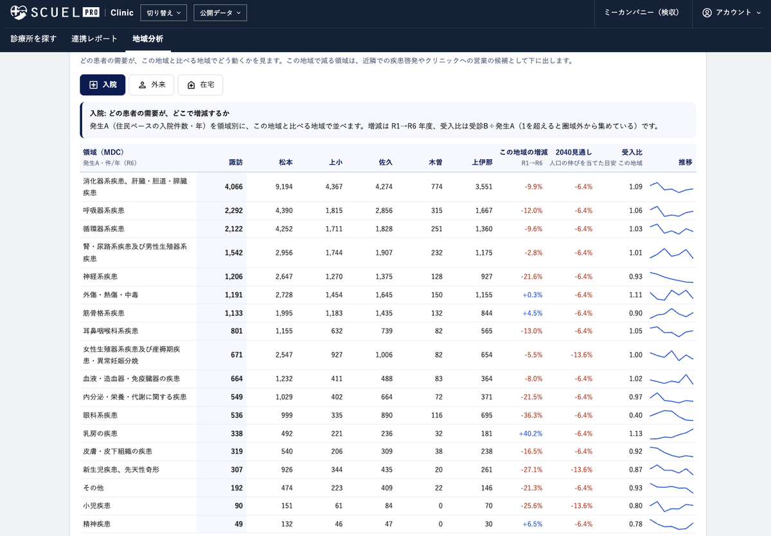Click the -36.3% change for 眼科系疾患
This screenshot has height=536, width=771.
point(532,415)
